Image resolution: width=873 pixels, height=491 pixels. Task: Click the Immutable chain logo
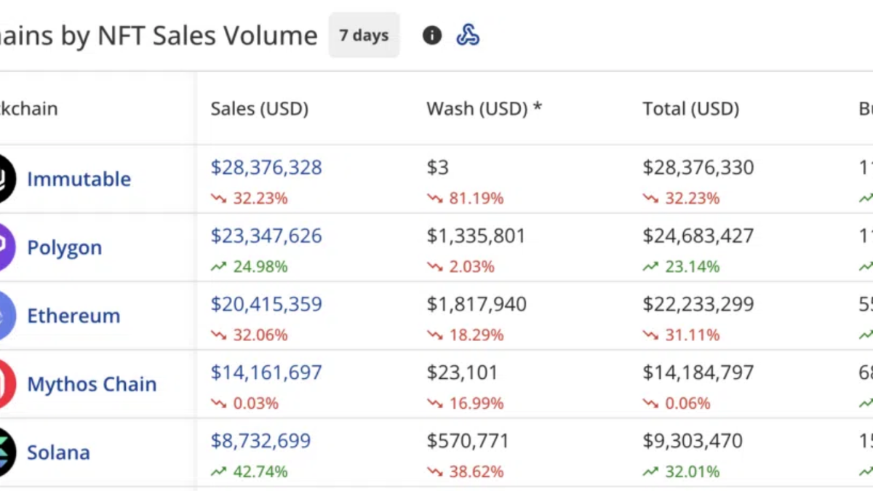coord(4,179)
